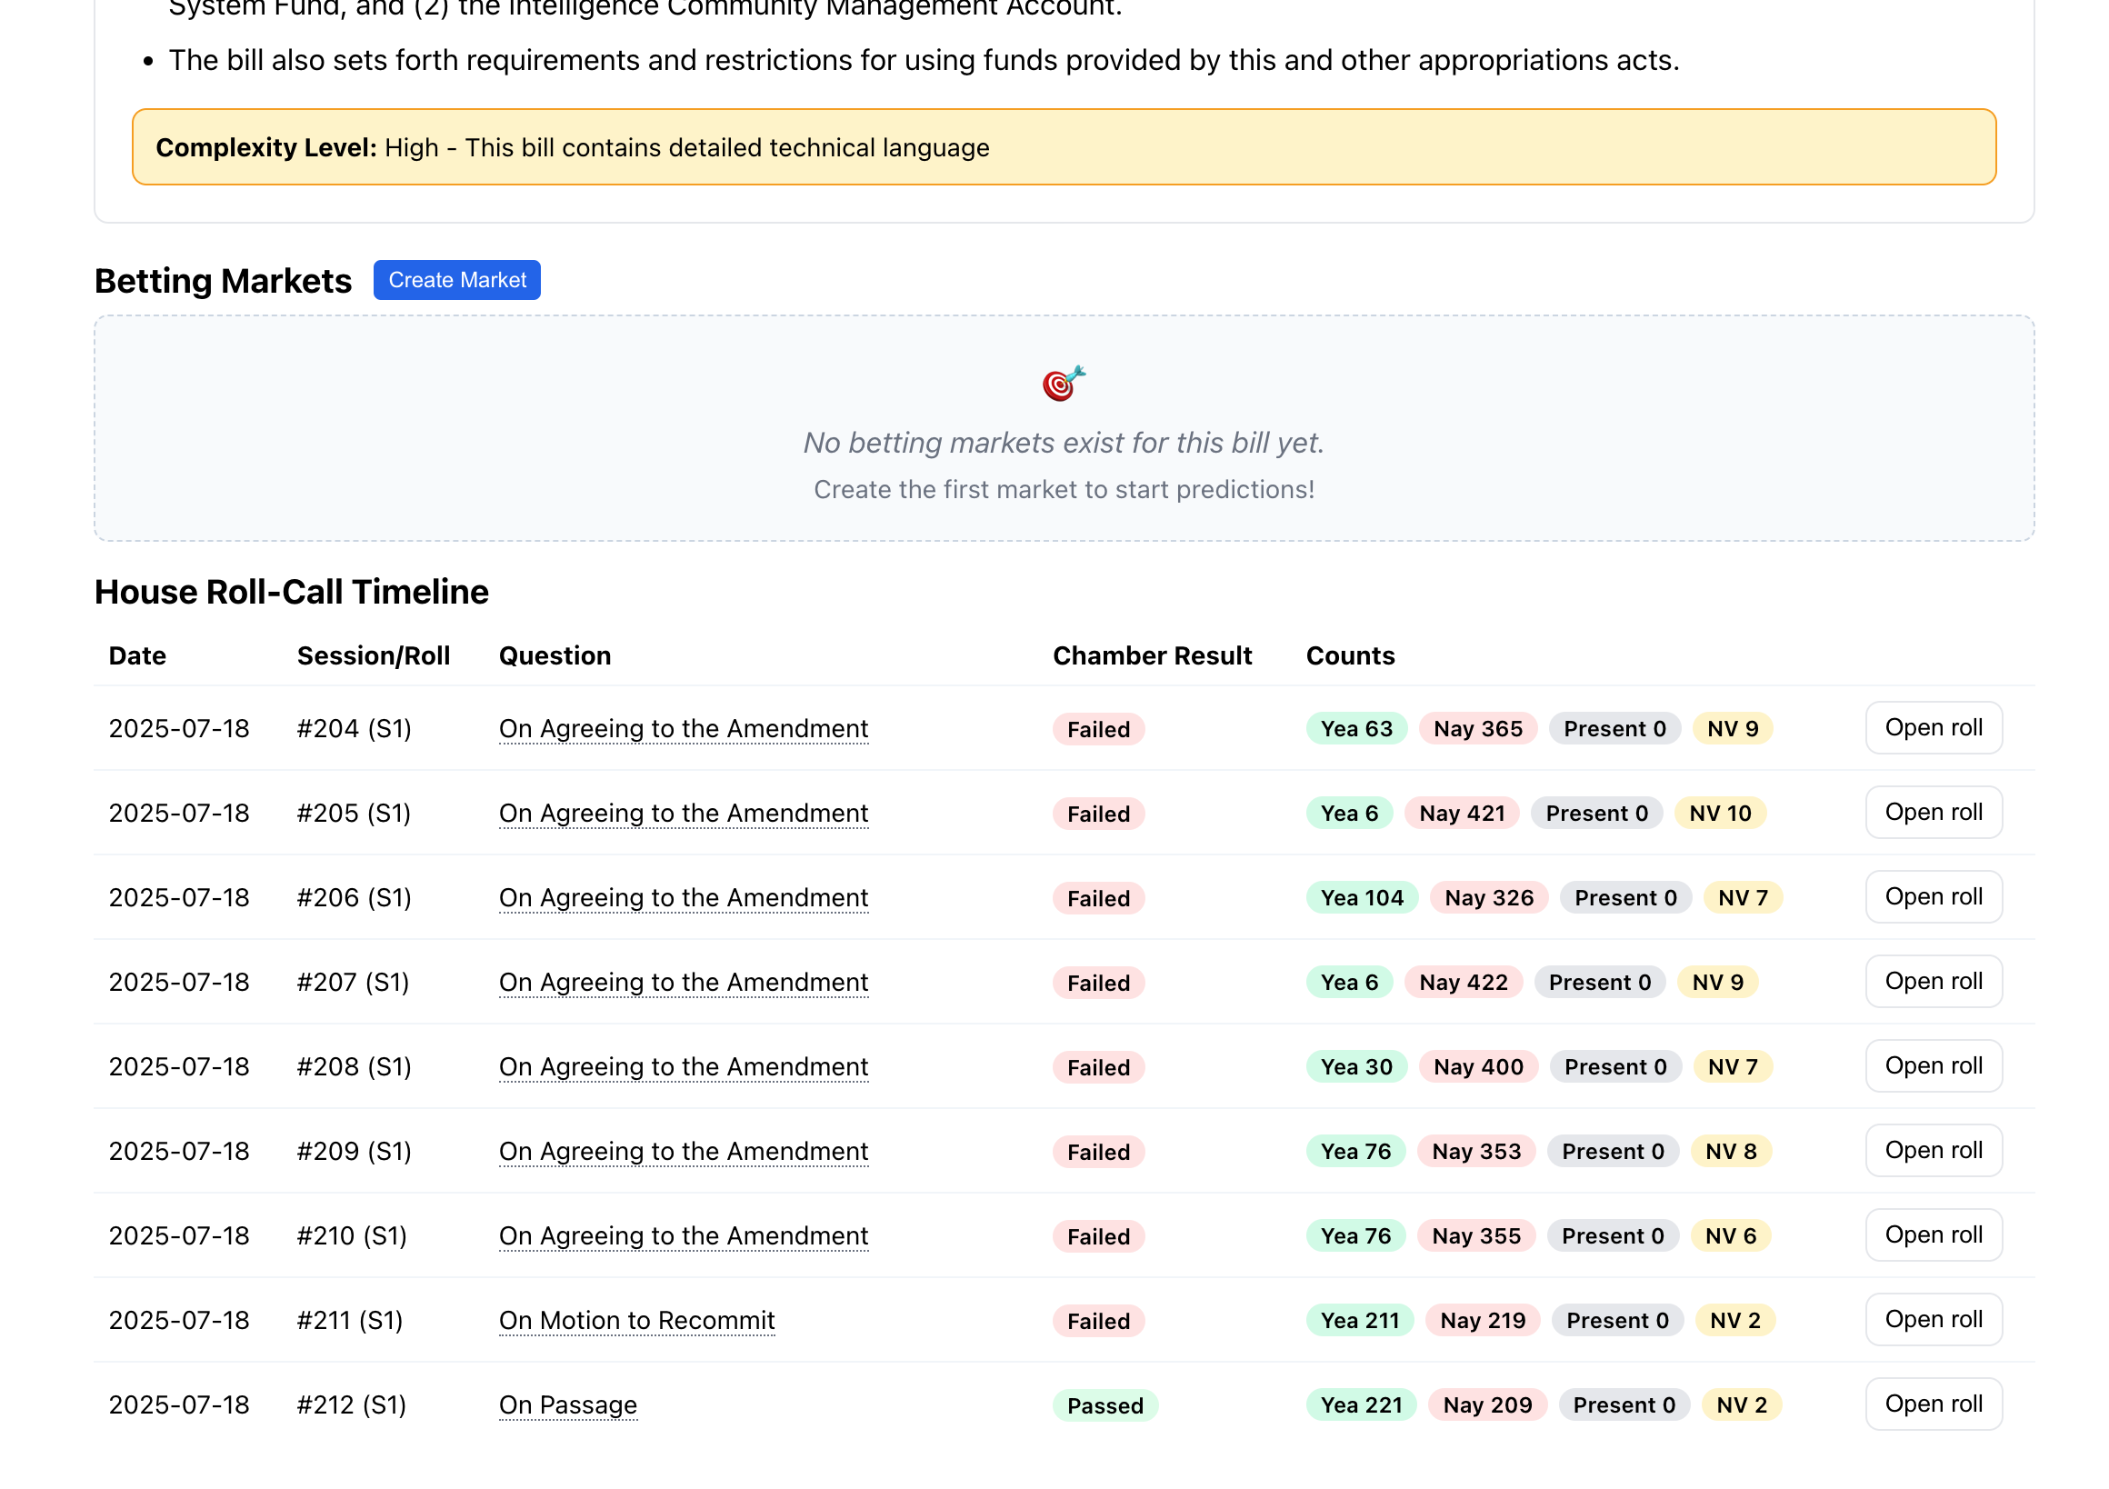The width and height of the screenshot is (2109, 1489).
Task: Click the Create Market button
Action: [x=456, y=280]
